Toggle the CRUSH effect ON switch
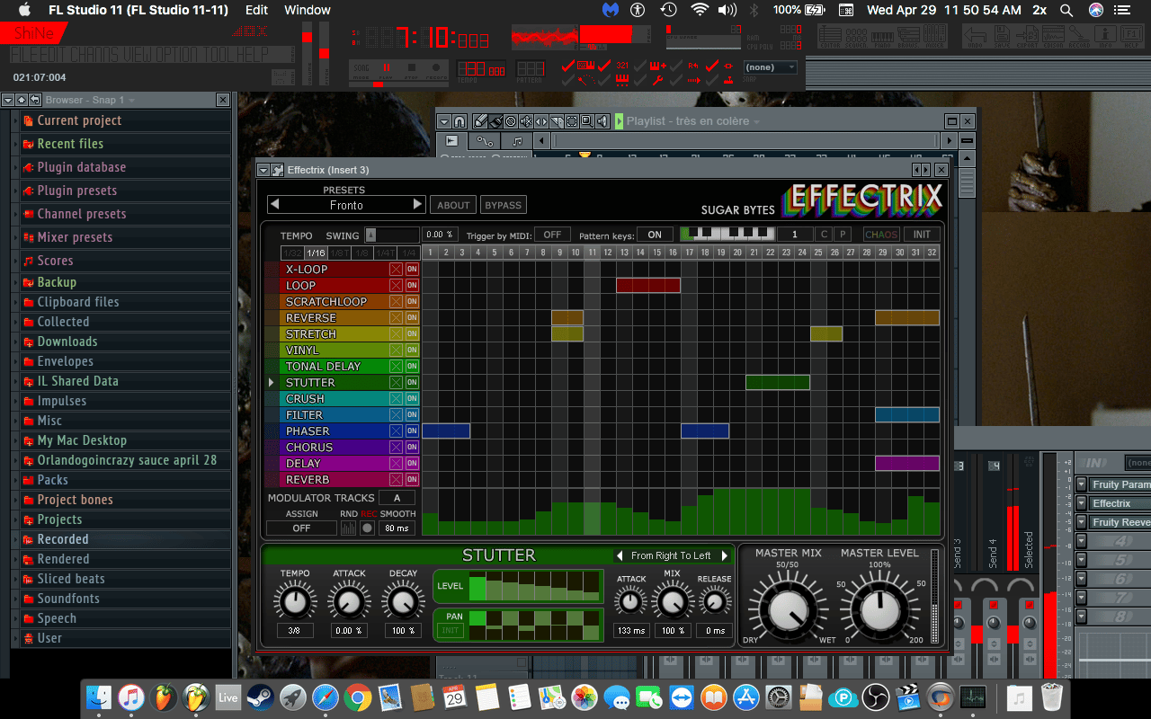This screenshot has width=1151, height=719. [412, 399]
